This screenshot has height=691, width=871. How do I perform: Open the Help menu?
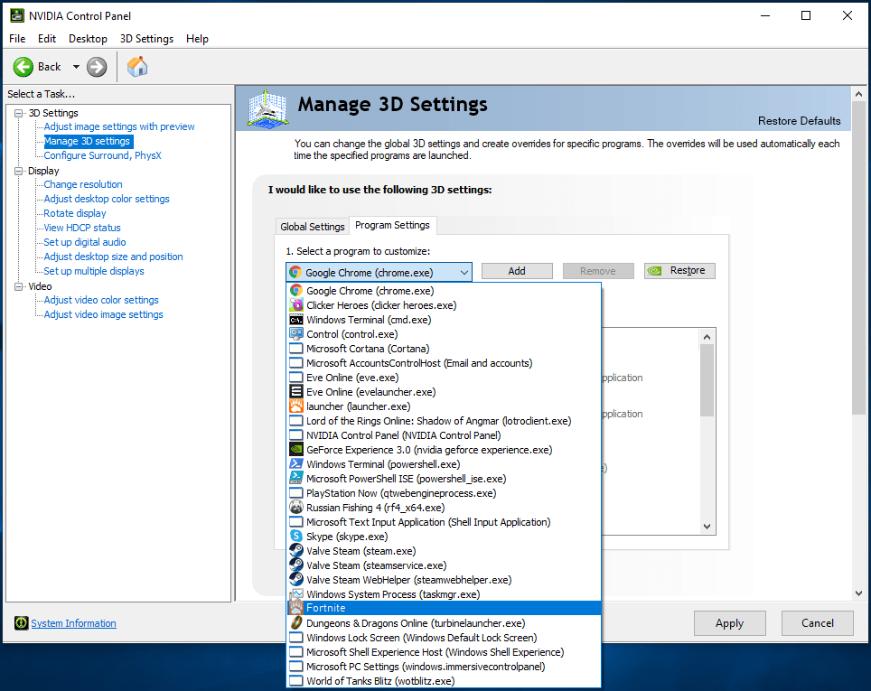click(197, 38)
